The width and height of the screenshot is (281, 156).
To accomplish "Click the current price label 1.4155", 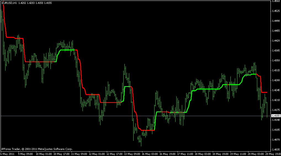I will tap(276, 116).
